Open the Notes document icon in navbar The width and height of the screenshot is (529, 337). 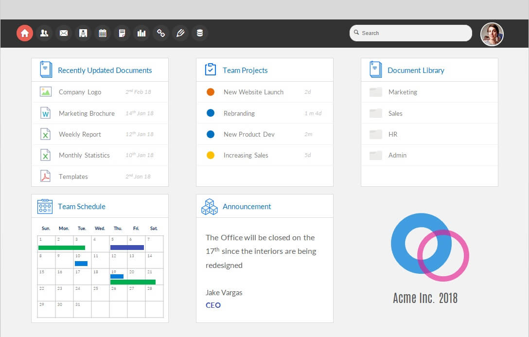click(122, 33)
